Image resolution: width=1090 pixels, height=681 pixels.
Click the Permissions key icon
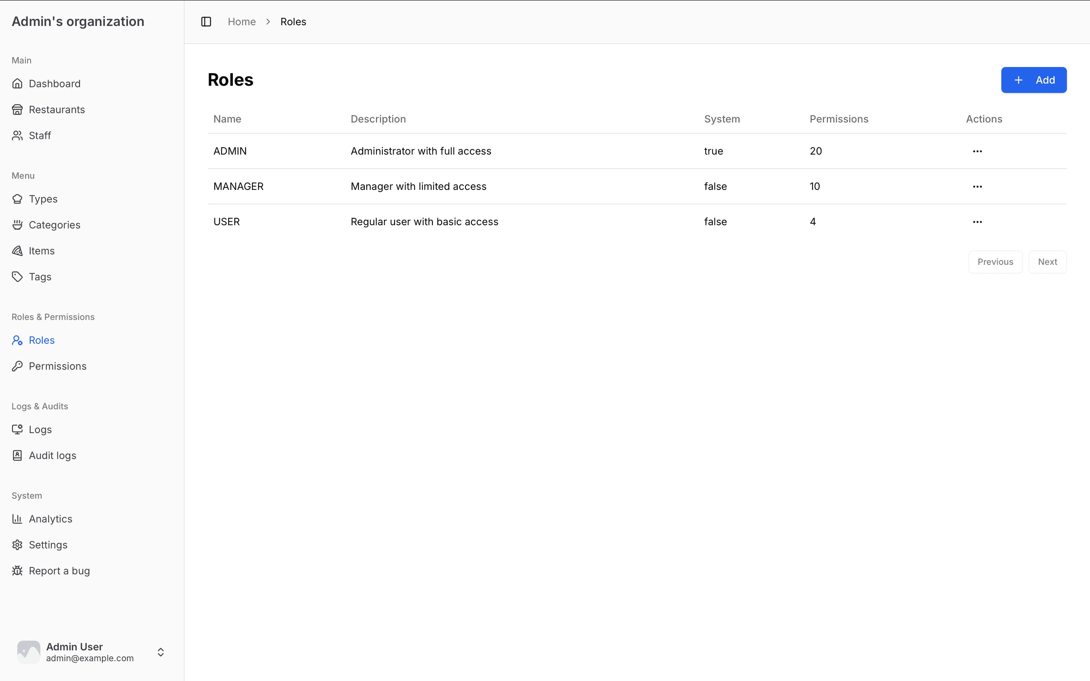coord(17,366)
